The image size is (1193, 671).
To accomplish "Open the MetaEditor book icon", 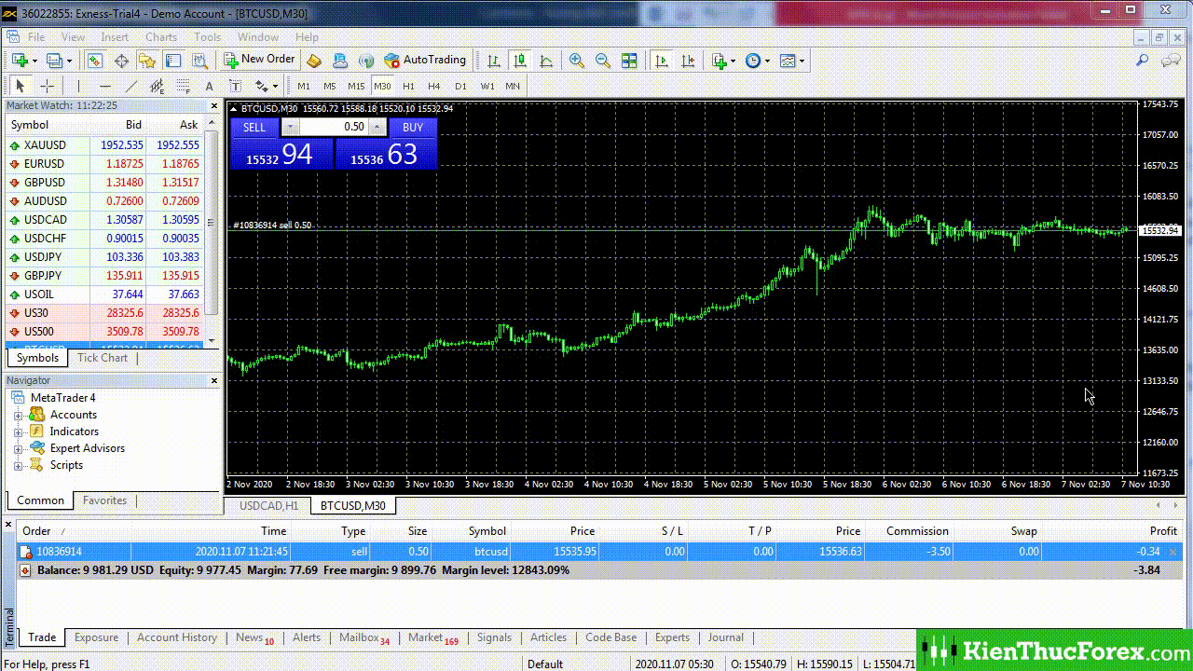I will click(314, 61).
